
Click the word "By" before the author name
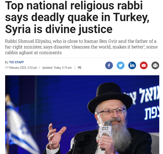(x=7, y=62)
